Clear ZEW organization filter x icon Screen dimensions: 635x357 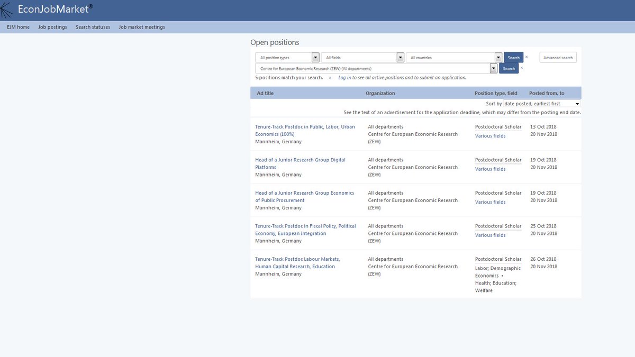point(521,68)
